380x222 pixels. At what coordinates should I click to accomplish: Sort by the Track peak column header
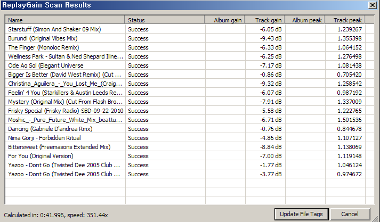(x=345, y=20)
